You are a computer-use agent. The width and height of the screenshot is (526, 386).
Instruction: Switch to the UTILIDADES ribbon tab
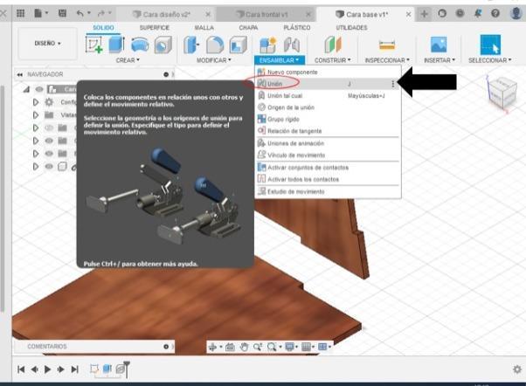point(351,27)
